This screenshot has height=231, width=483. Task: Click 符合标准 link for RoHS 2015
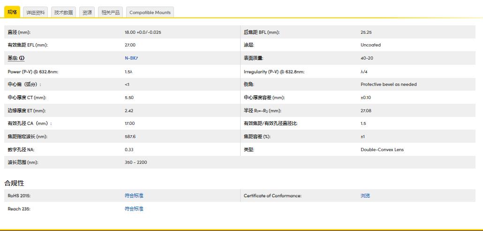(134, 196)
